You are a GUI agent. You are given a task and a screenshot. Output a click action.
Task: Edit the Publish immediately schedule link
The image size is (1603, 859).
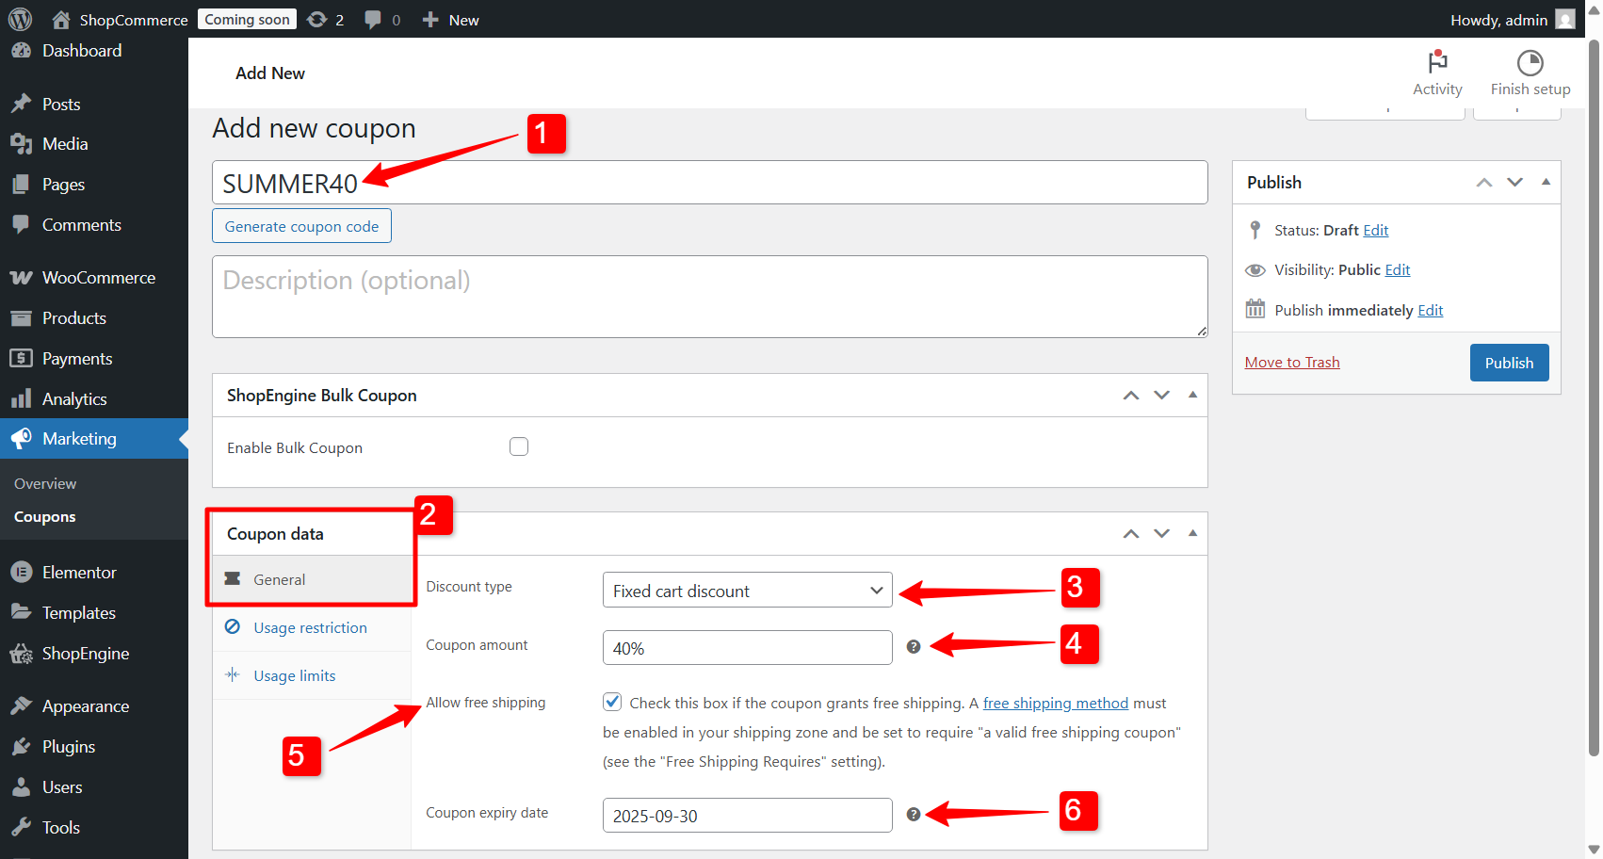pos(1431,310)
